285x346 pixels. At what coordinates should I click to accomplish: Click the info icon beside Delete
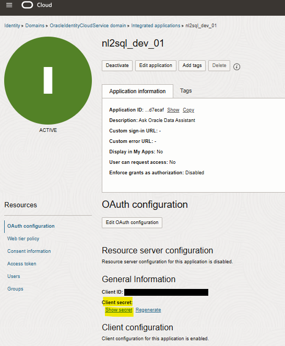pos(236,66)
